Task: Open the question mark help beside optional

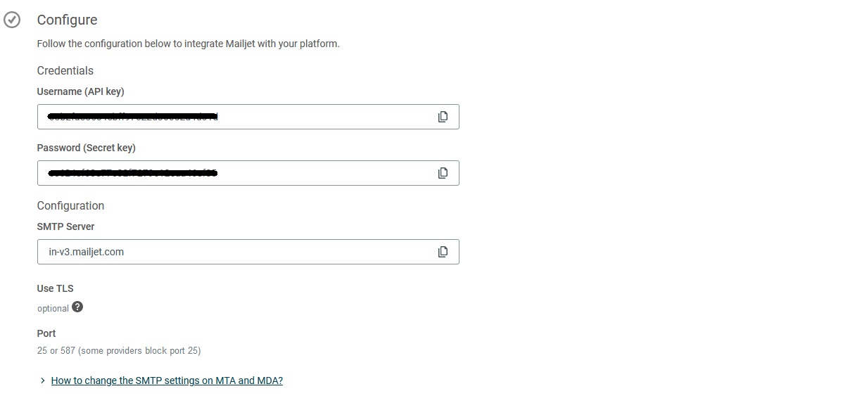Action: click(77, 307)
